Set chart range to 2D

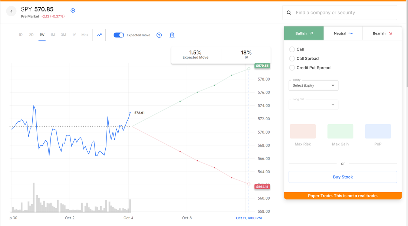click(x=31, y=35)
